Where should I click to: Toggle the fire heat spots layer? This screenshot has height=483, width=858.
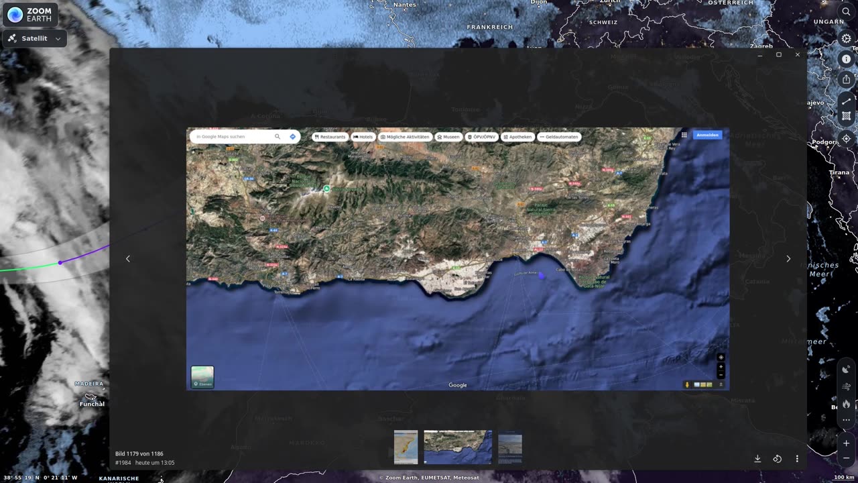(x=846, y=403)
